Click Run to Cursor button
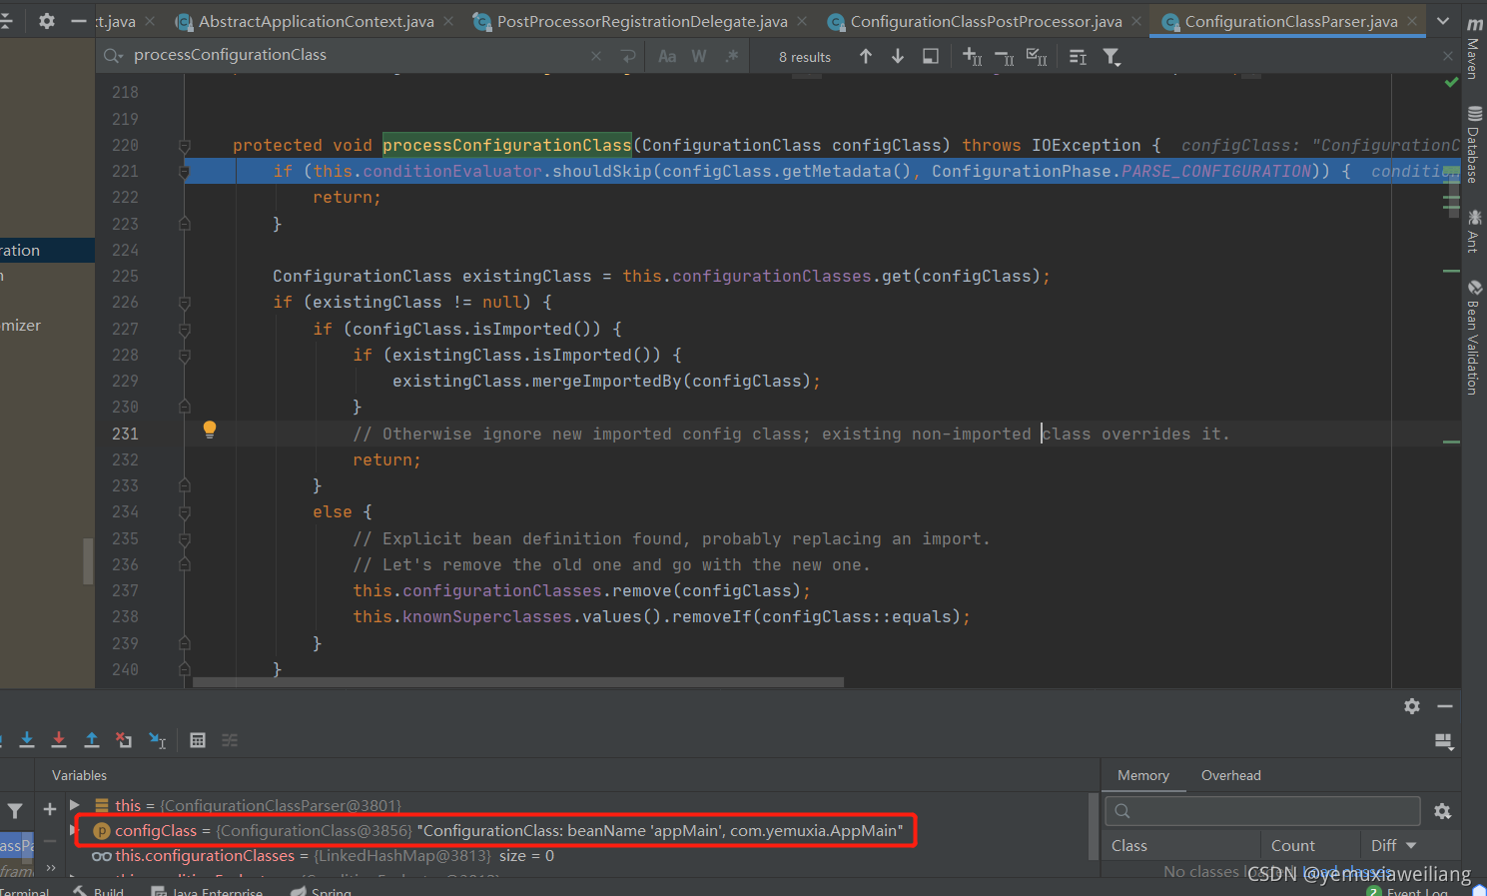1487x896 pixels. click(x=158, y=740)
